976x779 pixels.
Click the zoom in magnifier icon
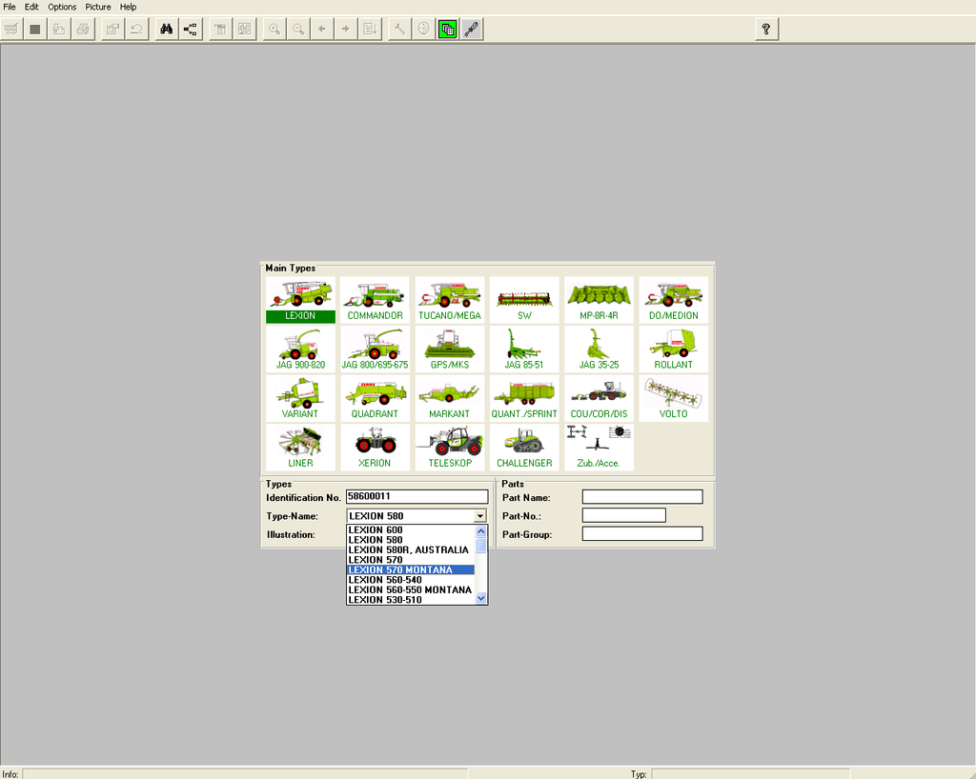click(274, 30)
